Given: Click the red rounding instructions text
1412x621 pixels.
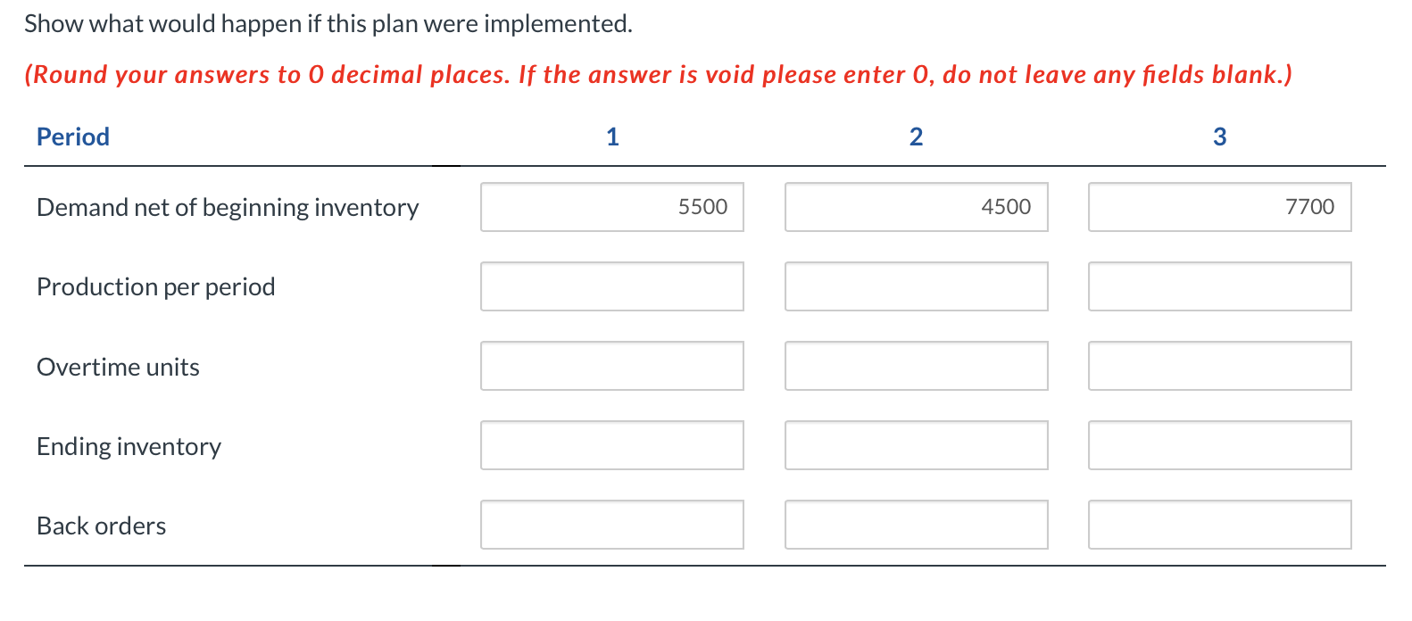Looking at the screenshot, I should 658,74.
